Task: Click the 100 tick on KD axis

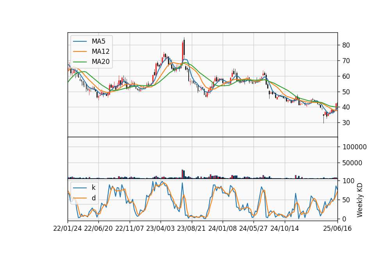Action: pos(348,181)
